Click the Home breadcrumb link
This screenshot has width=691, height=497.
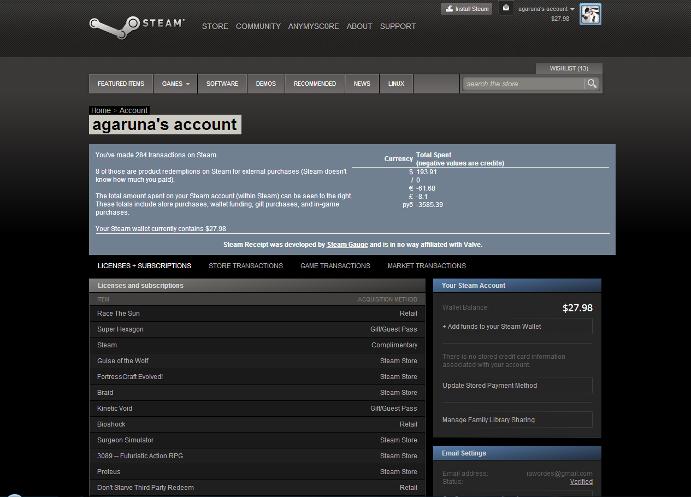(101, 110)
